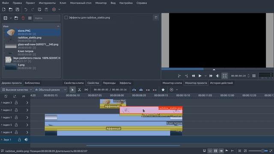Viewport: 274px width, 154px height.
Task: Open the Высокое качество dropdown
Action: point(17,90)
